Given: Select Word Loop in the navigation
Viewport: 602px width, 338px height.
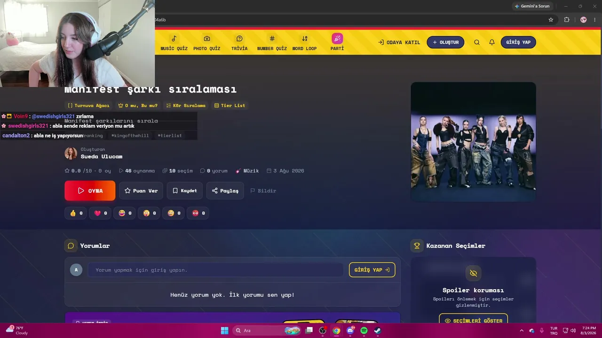Looking at the screenshot, I should [304, 43].
